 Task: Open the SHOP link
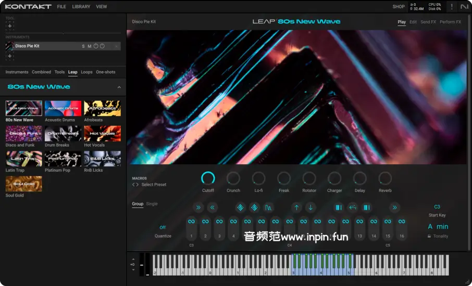pos(398,7)
